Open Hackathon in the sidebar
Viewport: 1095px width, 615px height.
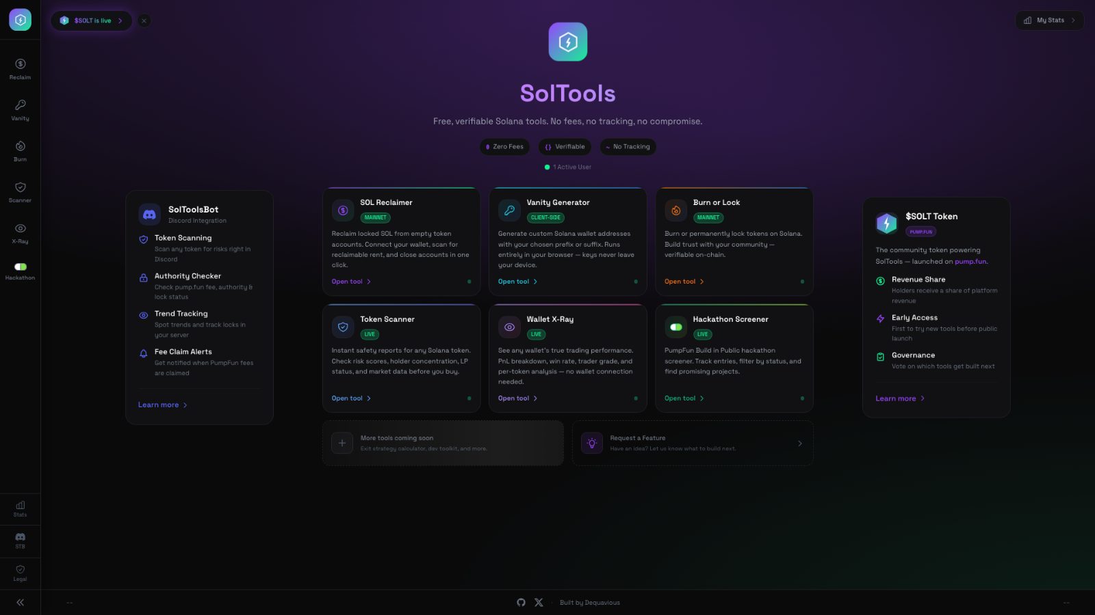click(20, 271)
